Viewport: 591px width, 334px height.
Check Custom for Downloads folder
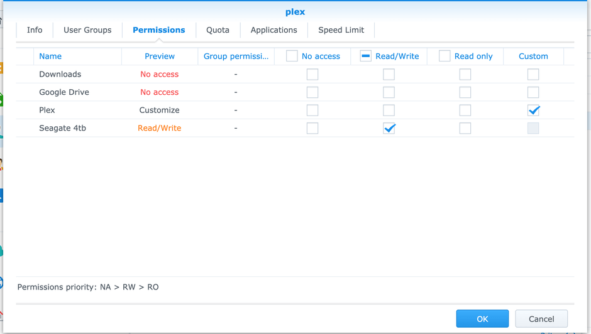coord(533,75)
